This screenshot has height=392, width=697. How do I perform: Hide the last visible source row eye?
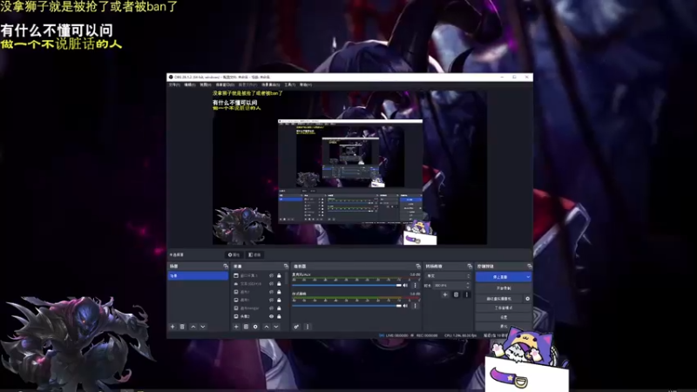click(x=271, y=316)
